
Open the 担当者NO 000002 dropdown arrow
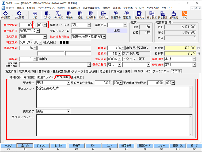(120, 59)
